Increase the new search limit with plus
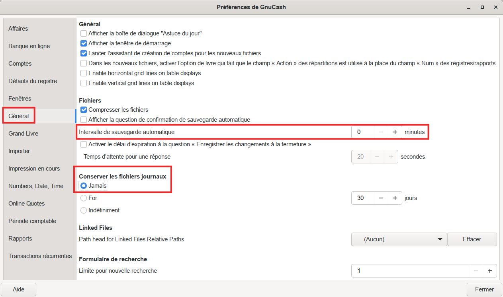This screenshot has width=503, height=297. tap(489, 271)
